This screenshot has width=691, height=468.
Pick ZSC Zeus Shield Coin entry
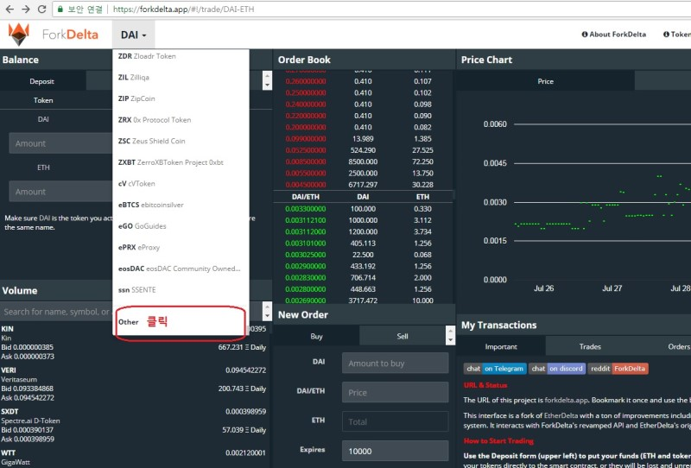pos(181,141)
